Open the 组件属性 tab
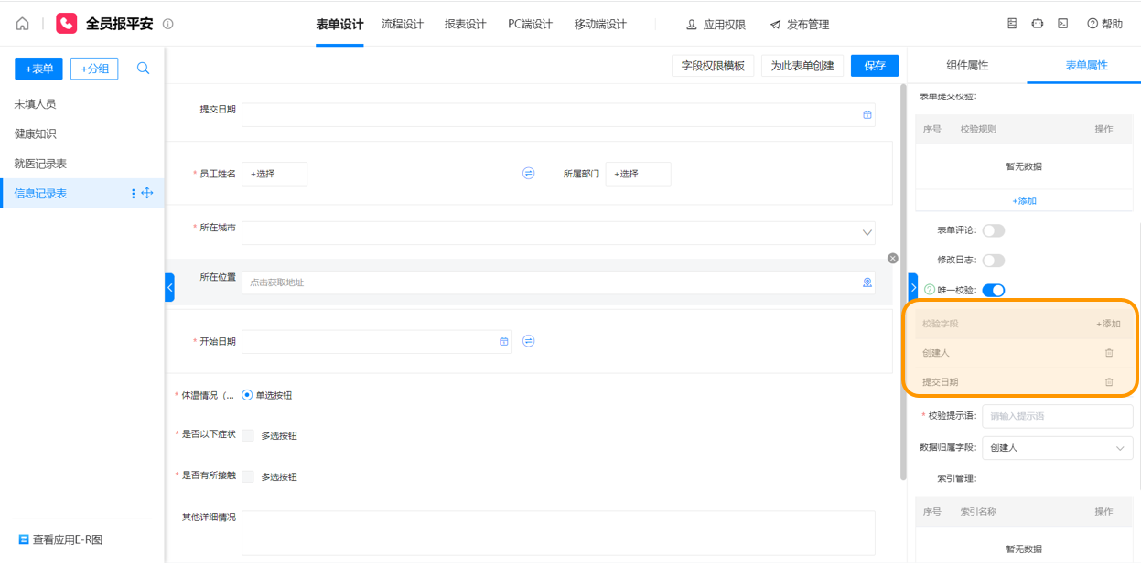The image size is (1141, 587). pyautogui.click(x=967, y=66)
